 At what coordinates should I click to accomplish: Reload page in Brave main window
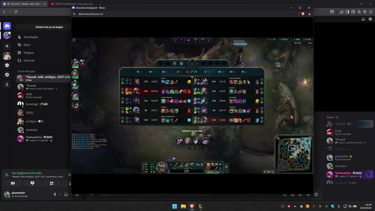pos(16,12)
